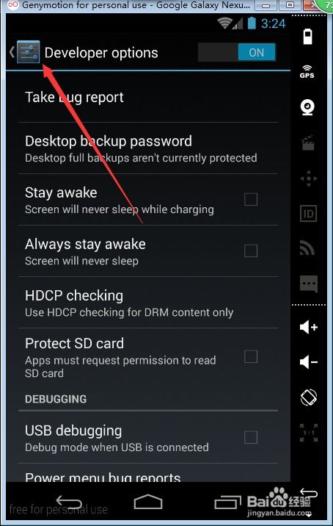Image resolution: width=333 pixels, height=526 pixels.
Task: Tap the Power menu bug reports item
Action: tap(147, 474)
